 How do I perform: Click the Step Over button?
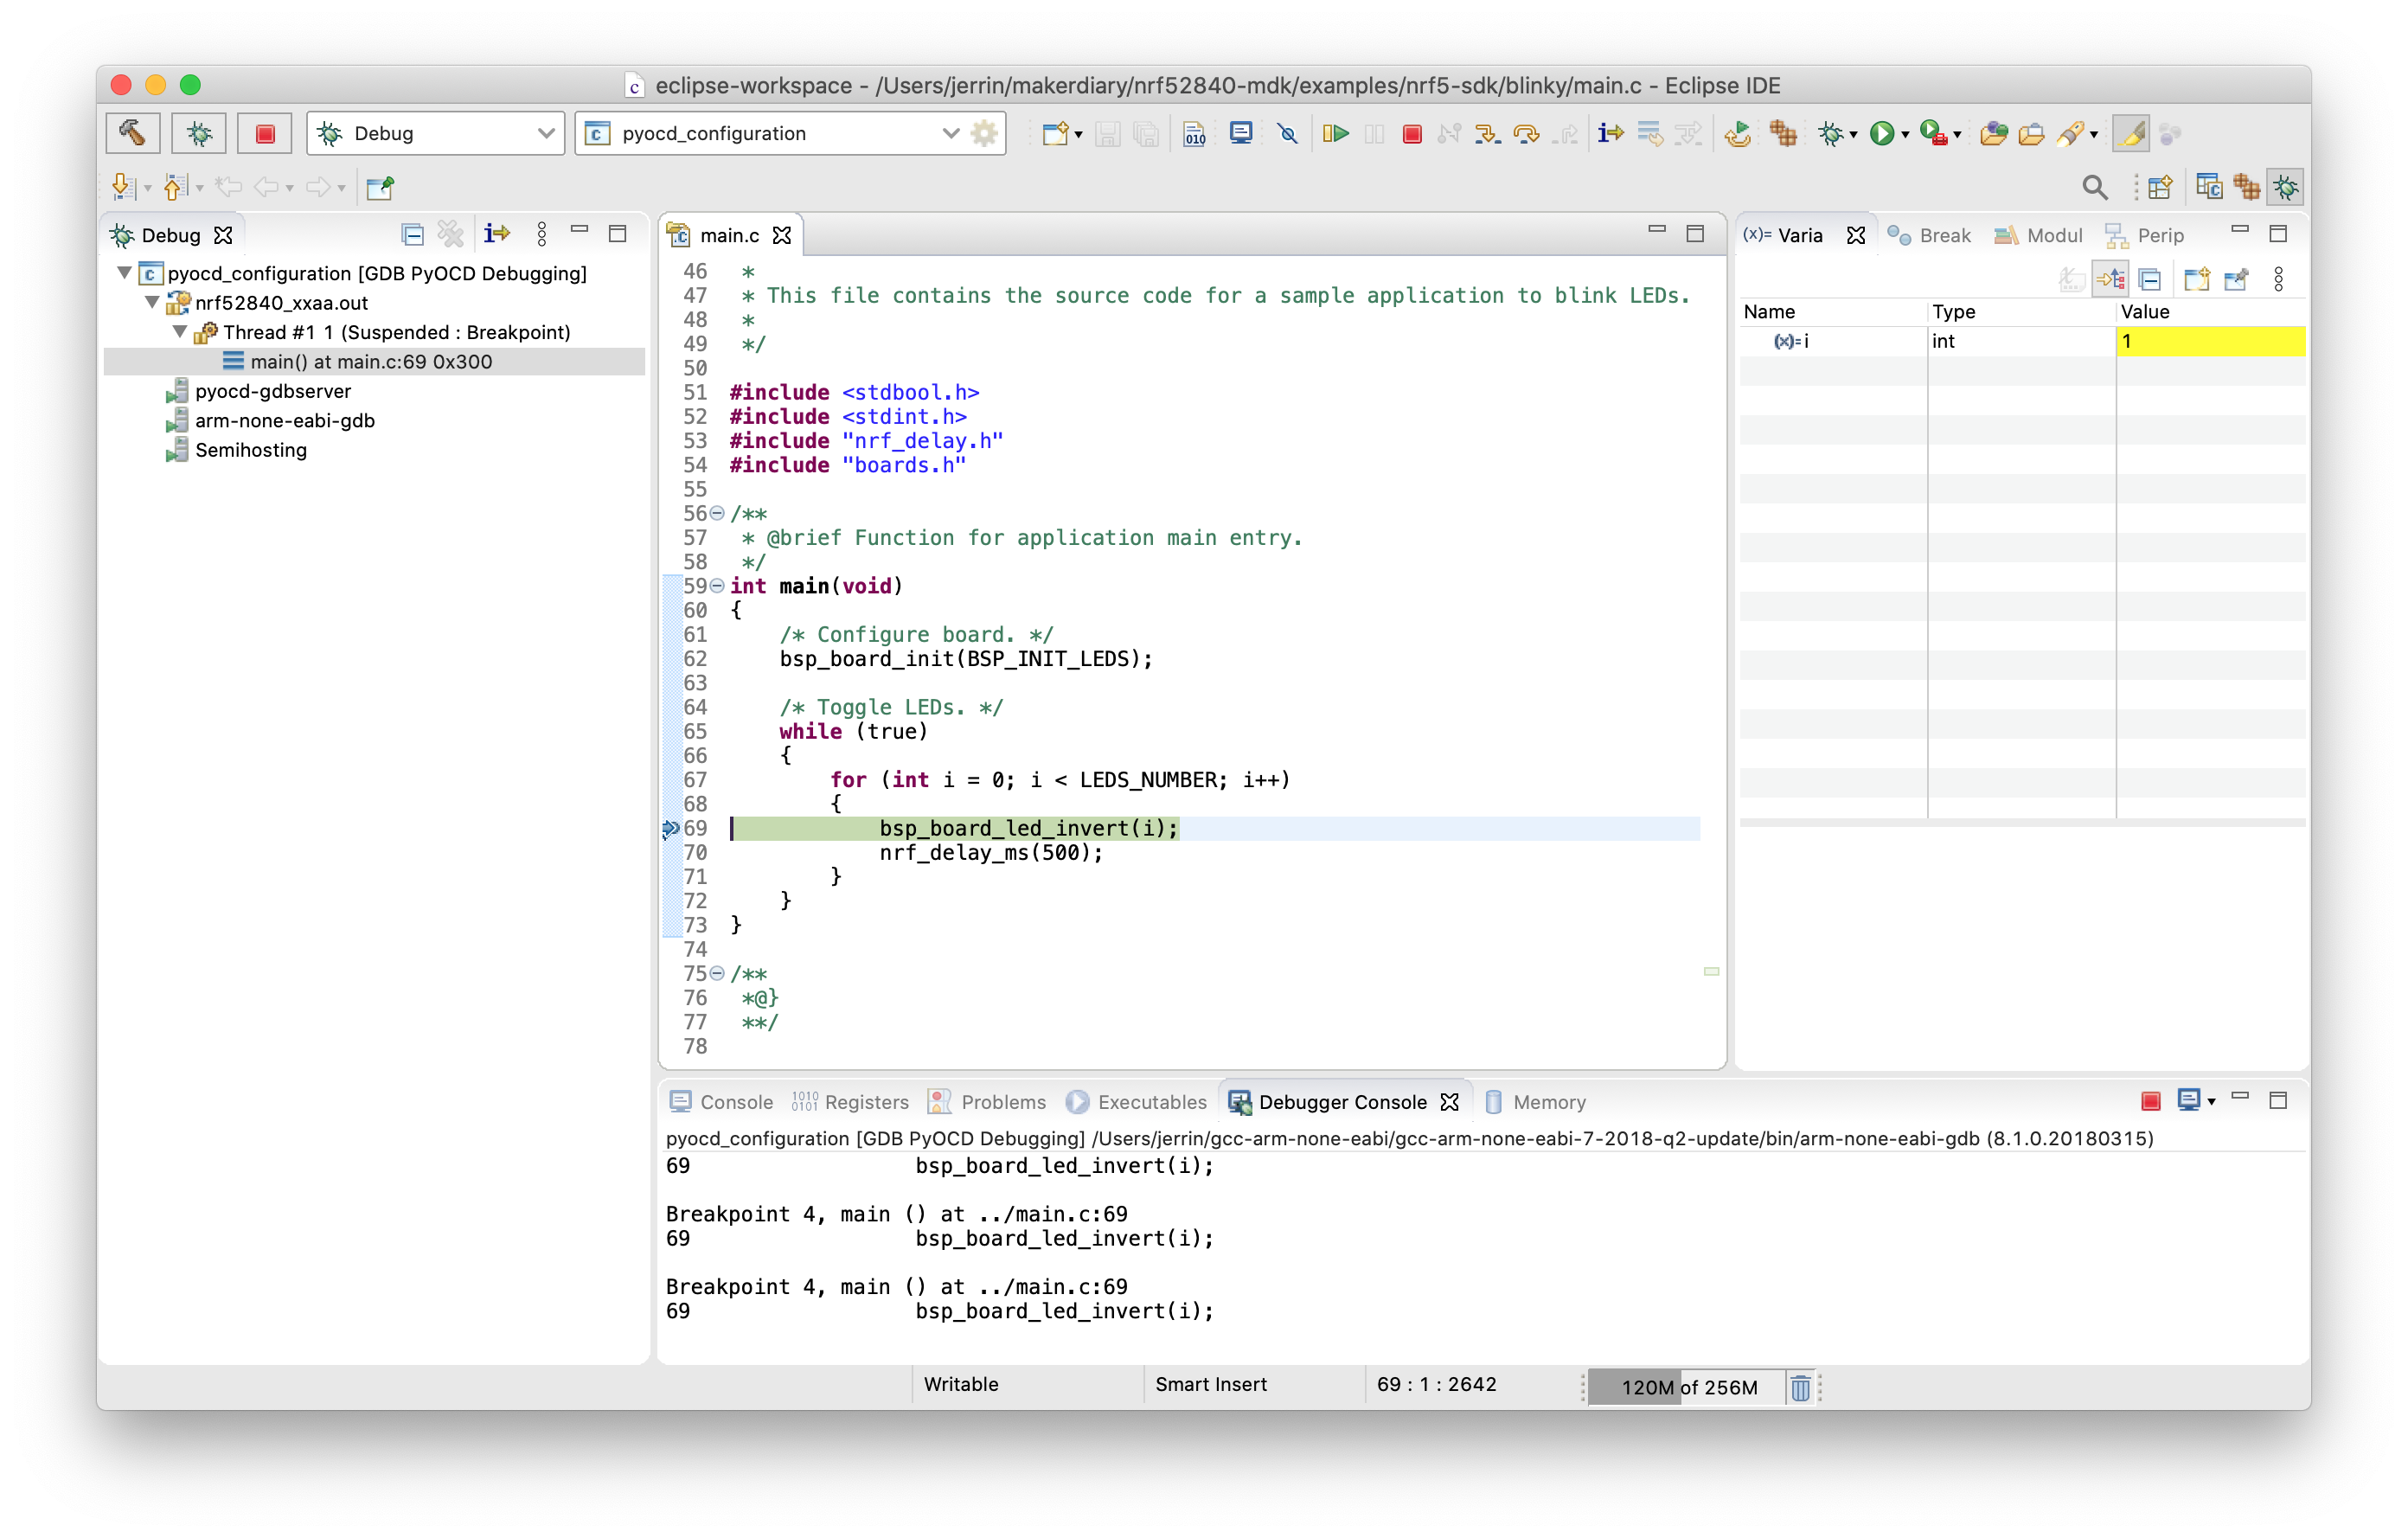click(1526, 134)
